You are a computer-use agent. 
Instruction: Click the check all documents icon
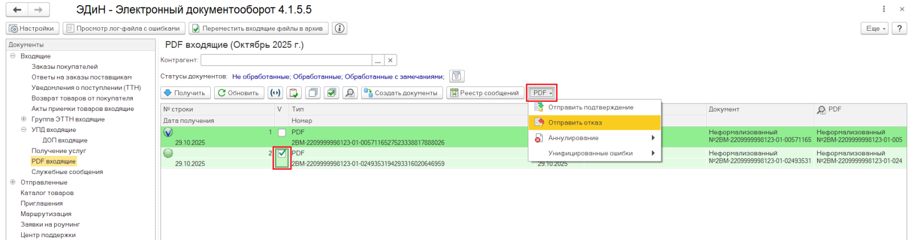click(x=331, y=93)
